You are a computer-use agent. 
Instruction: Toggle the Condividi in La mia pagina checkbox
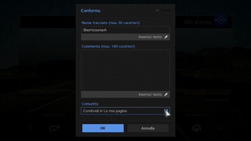[x=166, y=111]
